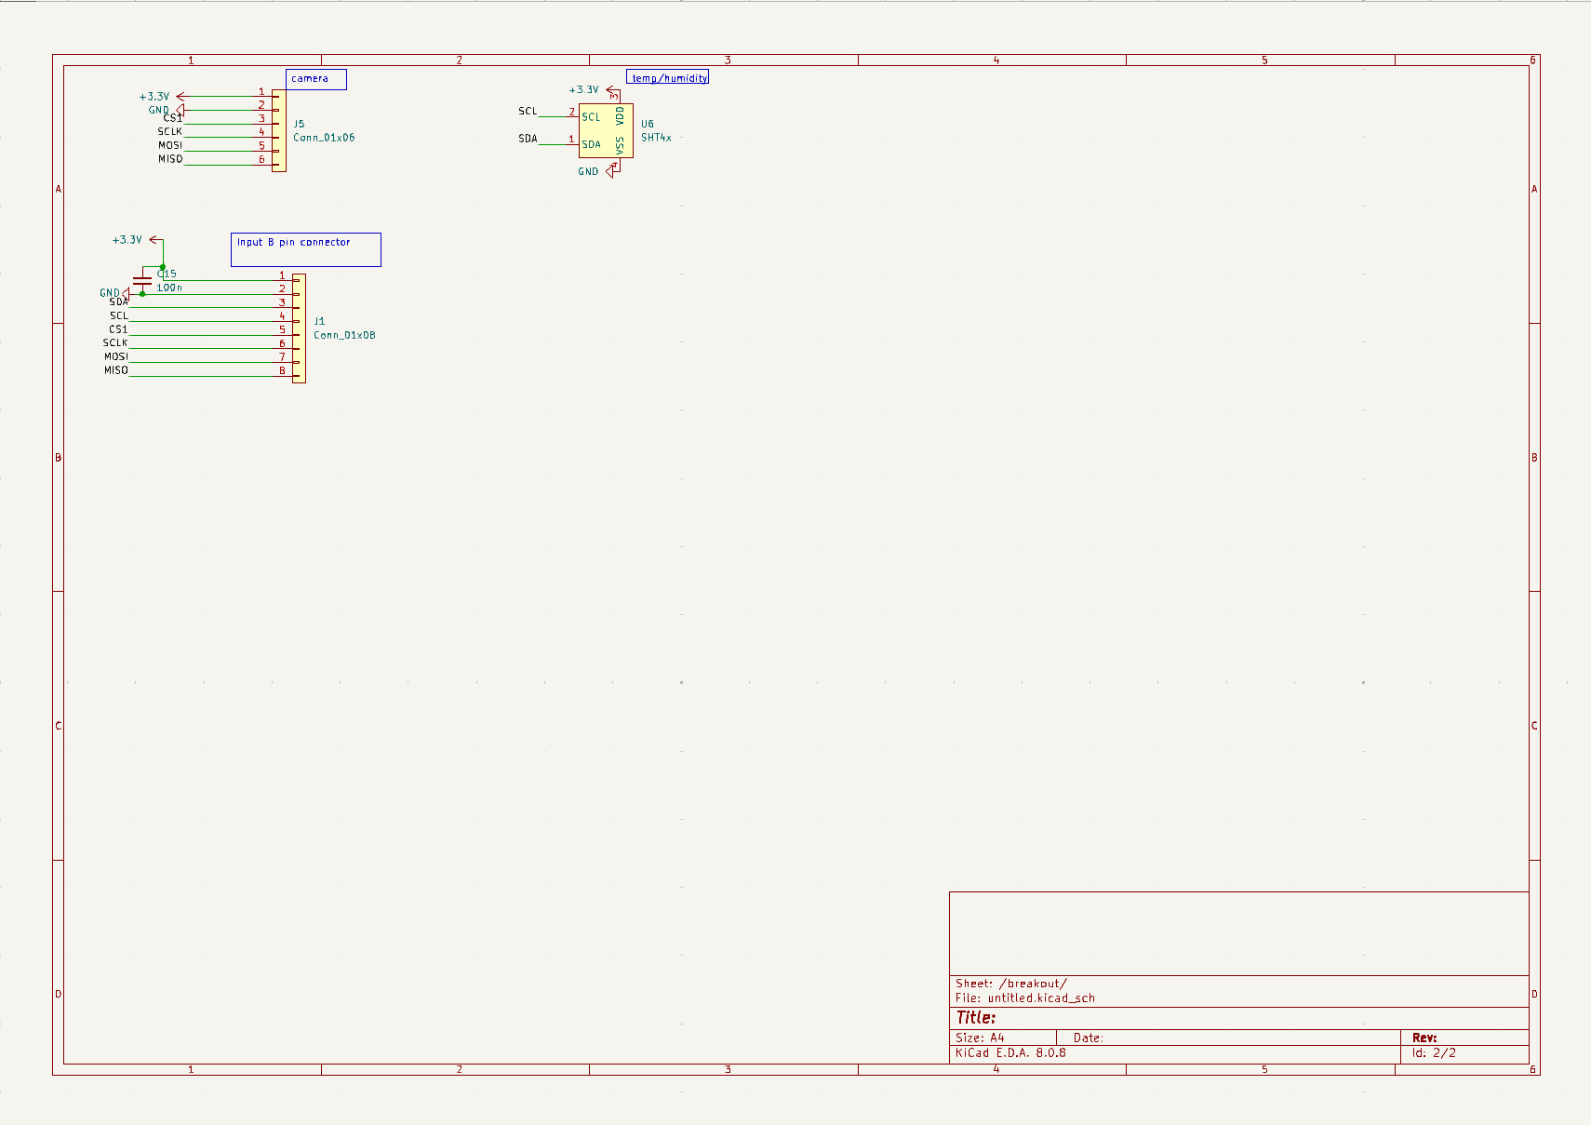Select the J5 camera connector body

pos(279,130)
